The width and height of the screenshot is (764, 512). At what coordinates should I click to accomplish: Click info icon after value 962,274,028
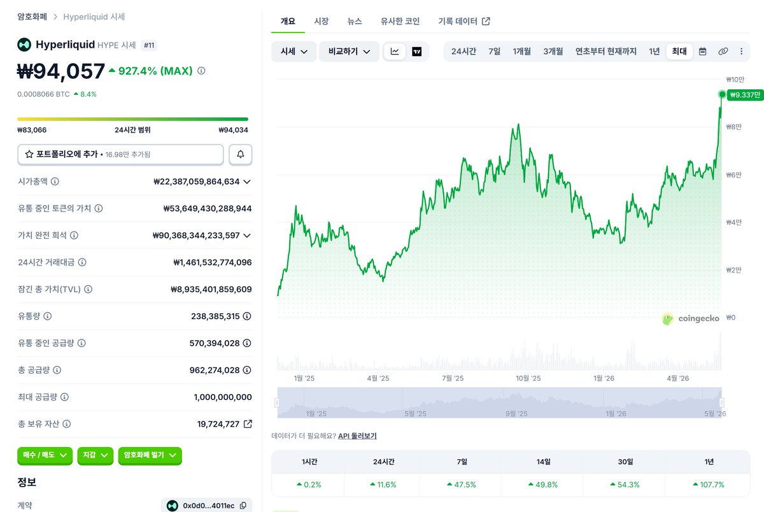tap(247, 370)
